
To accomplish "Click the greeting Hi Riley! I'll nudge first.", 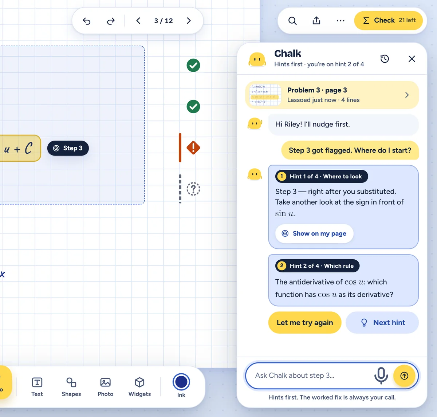I will click(x=343, y=125).
